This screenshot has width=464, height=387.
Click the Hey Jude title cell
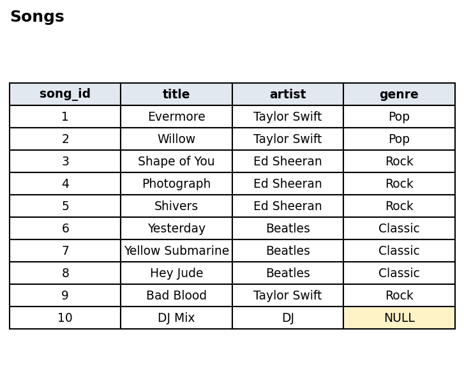point(176,273)
